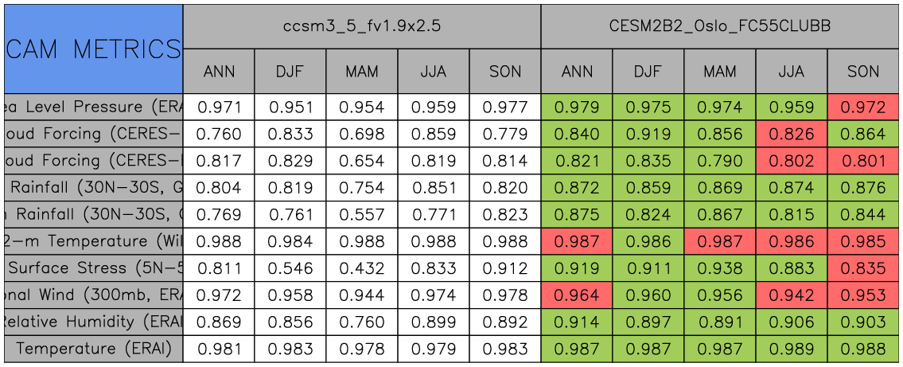The height and width of the screenshot is (367, 903).
Task: Click the red 0.964 cell in Zonal Wind row
Action: point(577,295)
